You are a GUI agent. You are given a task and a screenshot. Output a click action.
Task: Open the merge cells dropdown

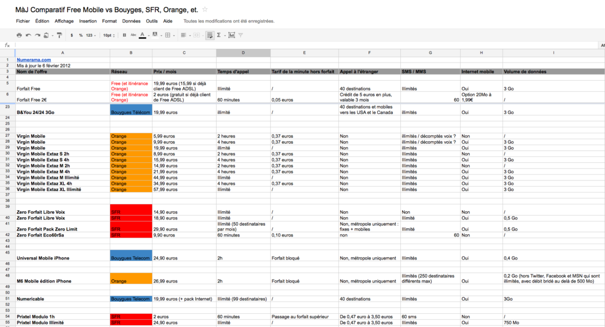(x=197, y=35)
